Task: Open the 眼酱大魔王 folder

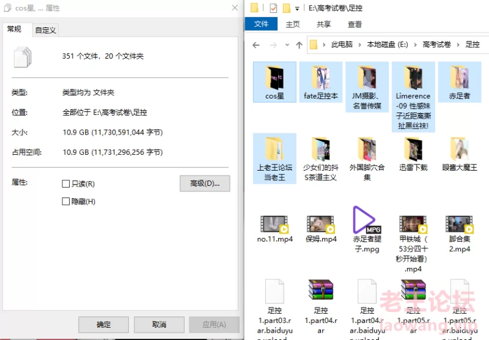Action: coord(460,153)
